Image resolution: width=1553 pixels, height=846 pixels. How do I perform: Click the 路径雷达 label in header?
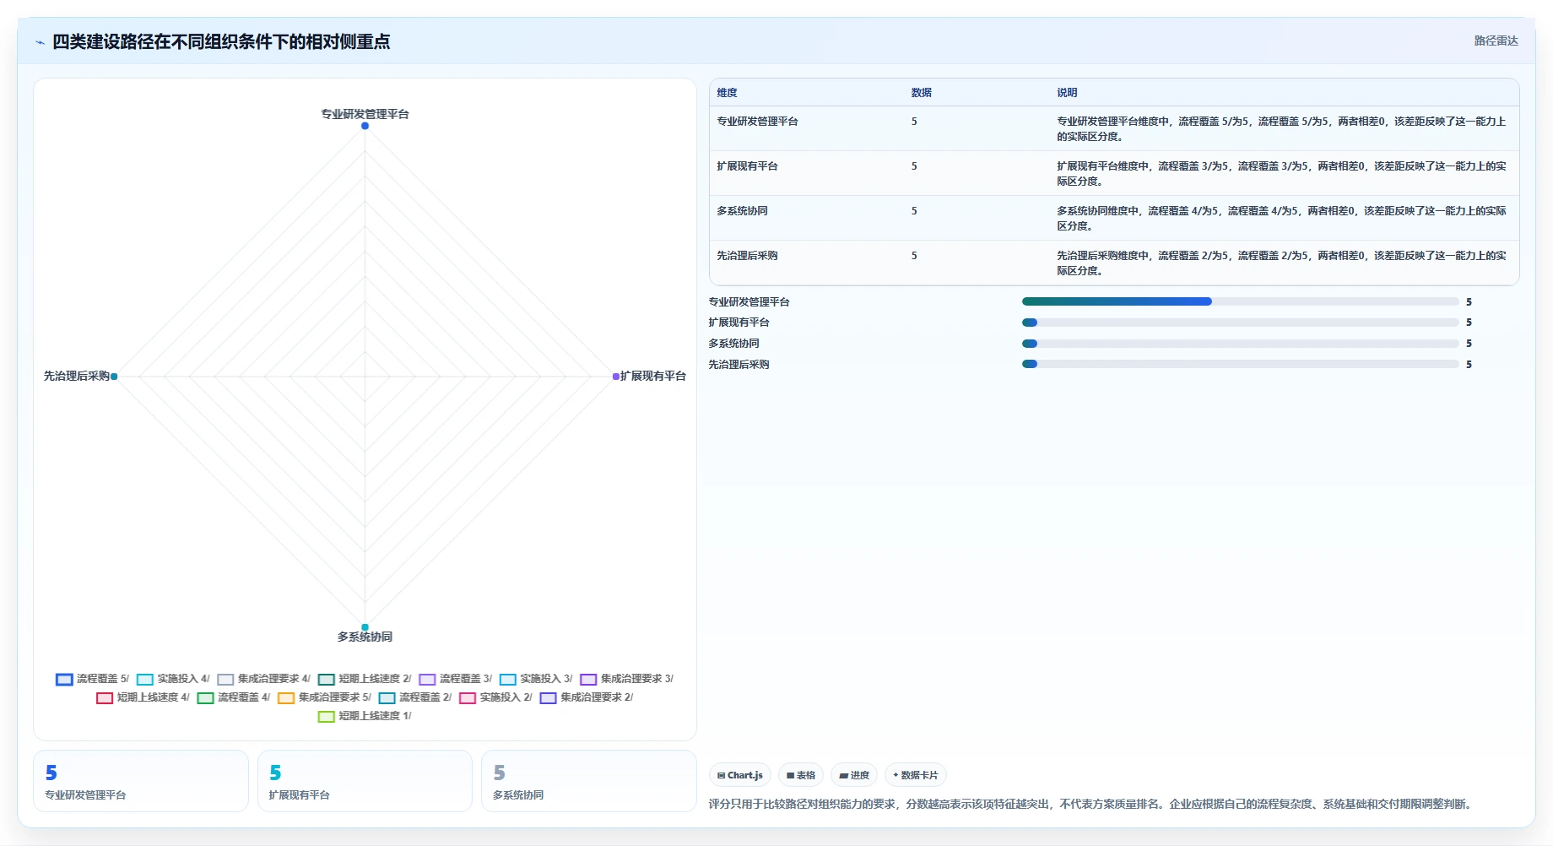pyautogui.click(x=1496, y=41)
